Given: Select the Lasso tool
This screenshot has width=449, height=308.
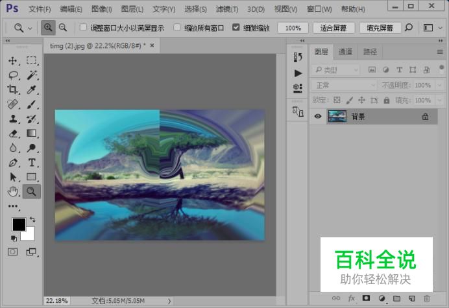Looking at the screenshot, I should point(13,75).
